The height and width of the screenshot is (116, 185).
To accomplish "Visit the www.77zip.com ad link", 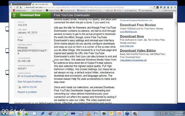I will 127,46.
